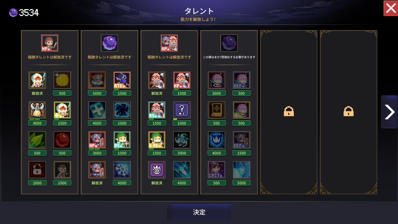398x224 pixels.
Task: Click the 決定 confirm button
Action: pyautogui.click(x=199, y=212)
